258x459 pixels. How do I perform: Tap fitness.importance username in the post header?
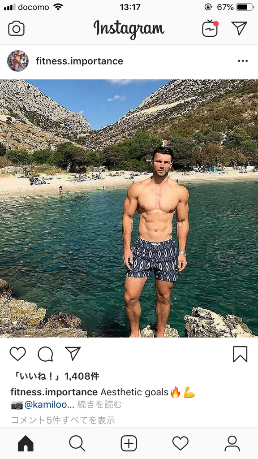click(79, 61)
